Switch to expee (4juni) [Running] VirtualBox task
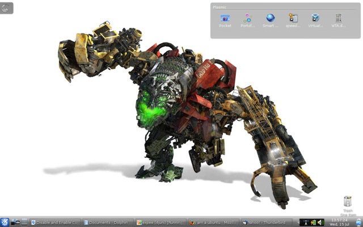The width and height of the screenshot is (363, 227). click(161, 222)
